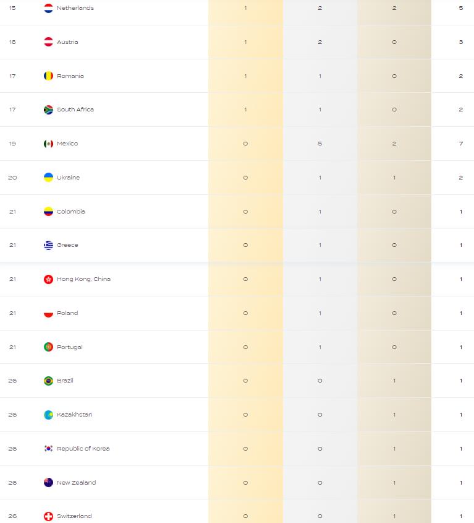Click Ukraine's bronze medal count cell
Viewport: 474px width, 523px height.
pyautogui.click(x=394, y=178)
